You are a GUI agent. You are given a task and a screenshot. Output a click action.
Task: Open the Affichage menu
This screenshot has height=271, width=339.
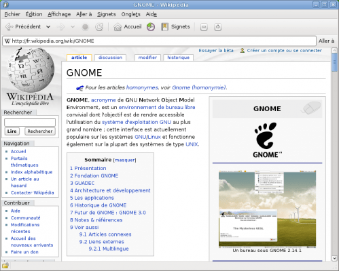tap(59, 14)
